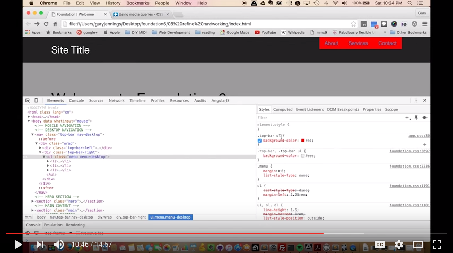Open YouTube bookmark
The width and height of the screenshot is (453, 253).
click(265, 33)
